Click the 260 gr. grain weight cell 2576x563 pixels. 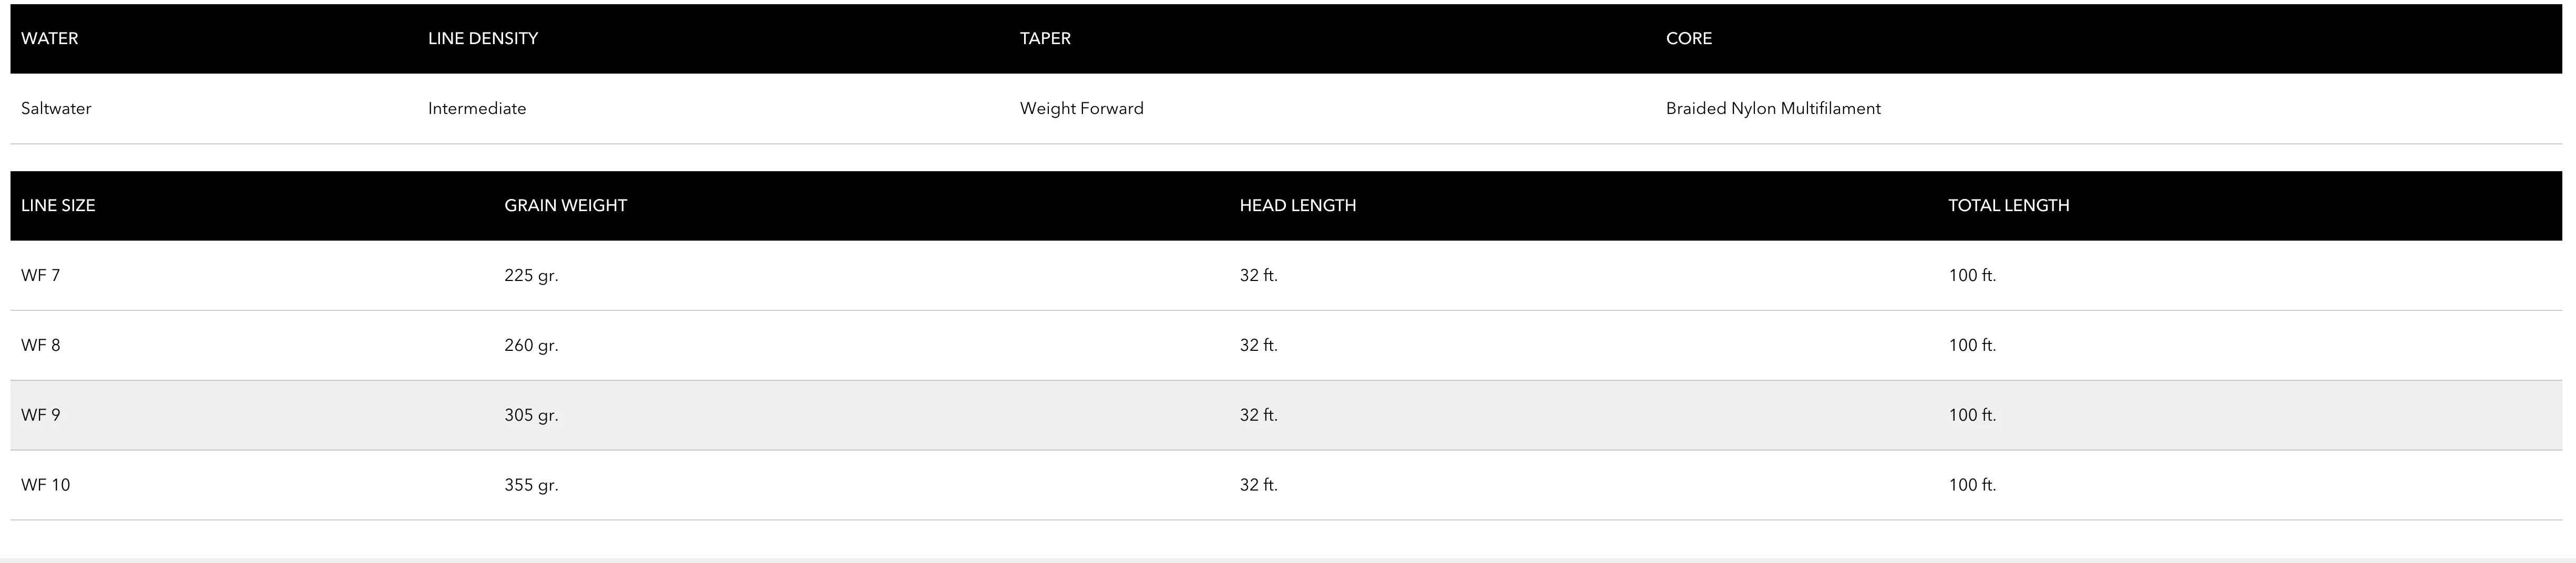(531, 346)
